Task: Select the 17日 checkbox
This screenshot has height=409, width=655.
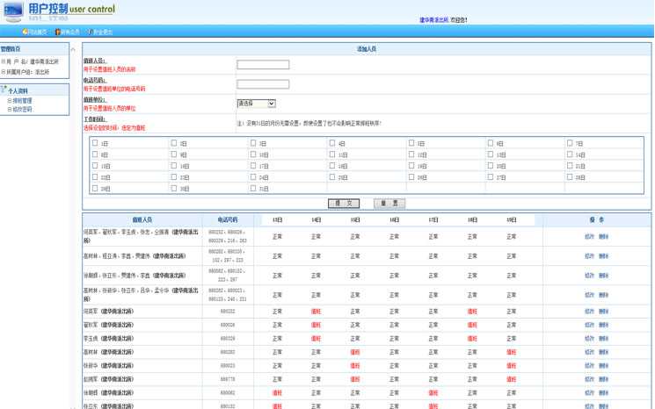Action: pyautogui.click(x=253, y=165)
